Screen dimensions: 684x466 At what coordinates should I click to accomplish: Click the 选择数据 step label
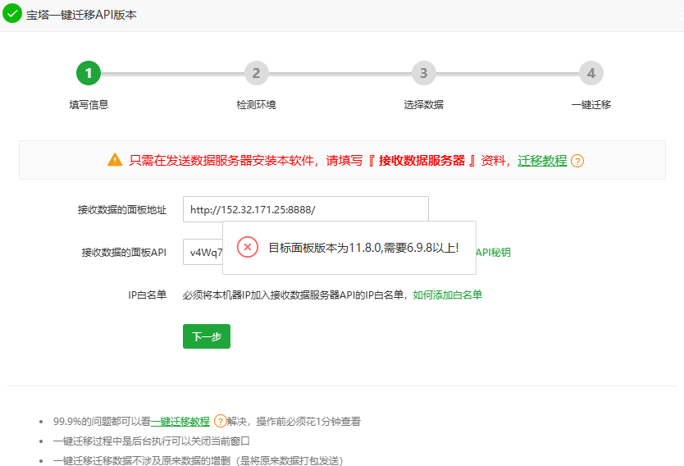[423, 105]
